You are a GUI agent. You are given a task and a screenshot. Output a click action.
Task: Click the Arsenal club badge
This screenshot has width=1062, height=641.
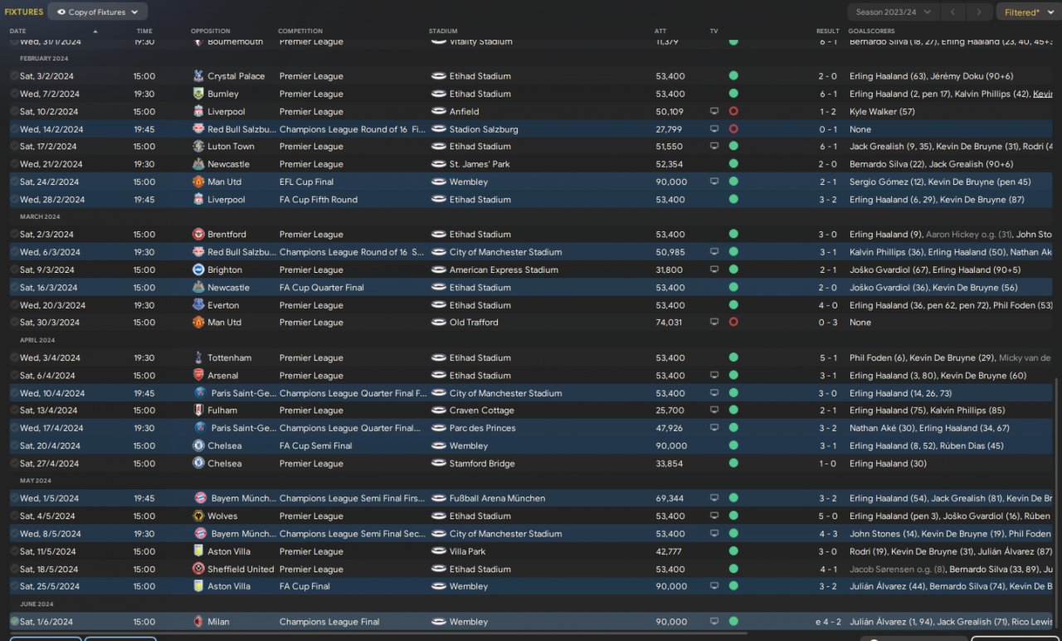click(x=198, y=376)
